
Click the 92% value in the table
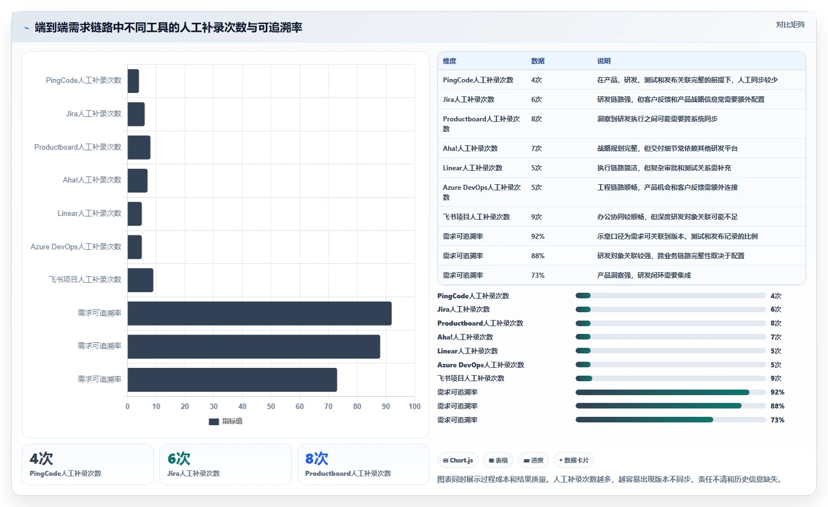[538, 237]
